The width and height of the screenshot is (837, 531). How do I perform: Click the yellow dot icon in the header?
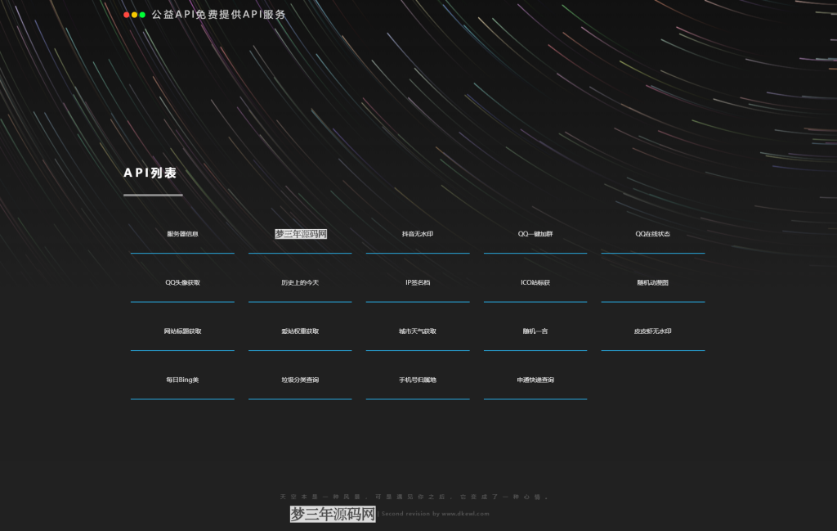135,14
